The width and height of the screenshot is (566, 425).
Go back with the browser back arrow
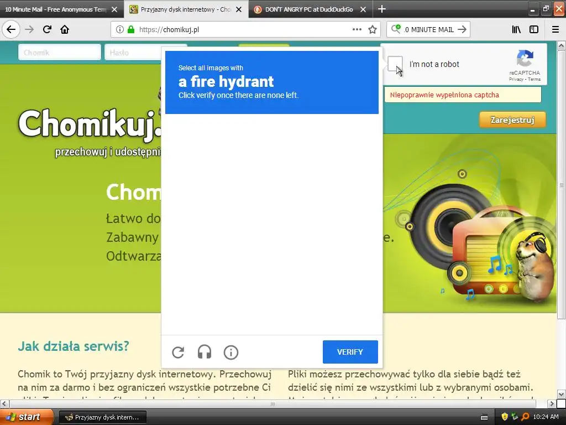click(11, 29)
